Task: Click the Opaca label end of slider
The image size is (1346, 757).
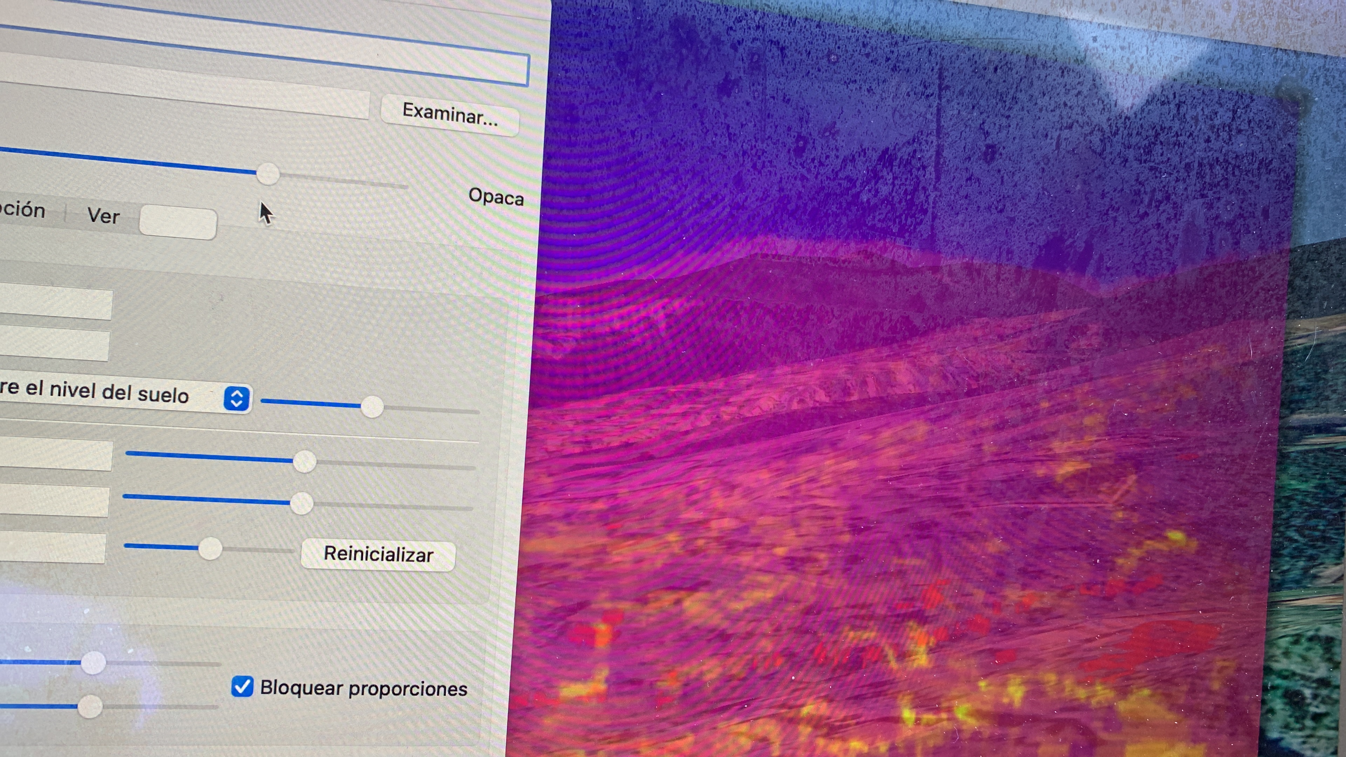Action: (496, 197)
